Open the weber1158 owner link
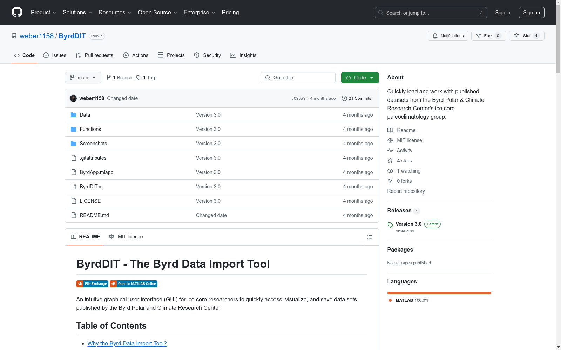This screenshot has height=350, width=561. (x=36, y=36)
